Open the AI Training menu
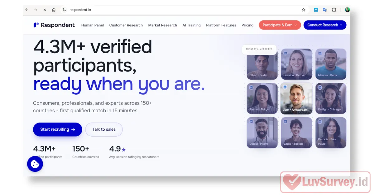Viewport: 374px width, 196px height. 191,25
